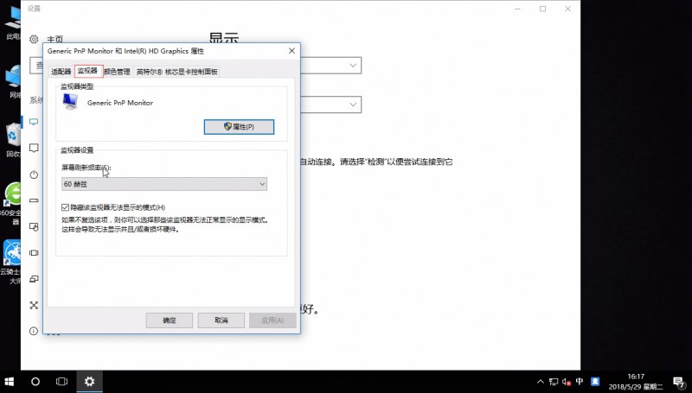Open Tablet mode icon in Settings sidebar
The height and width of the screenshot is (393, 692).
coord(34,226)
